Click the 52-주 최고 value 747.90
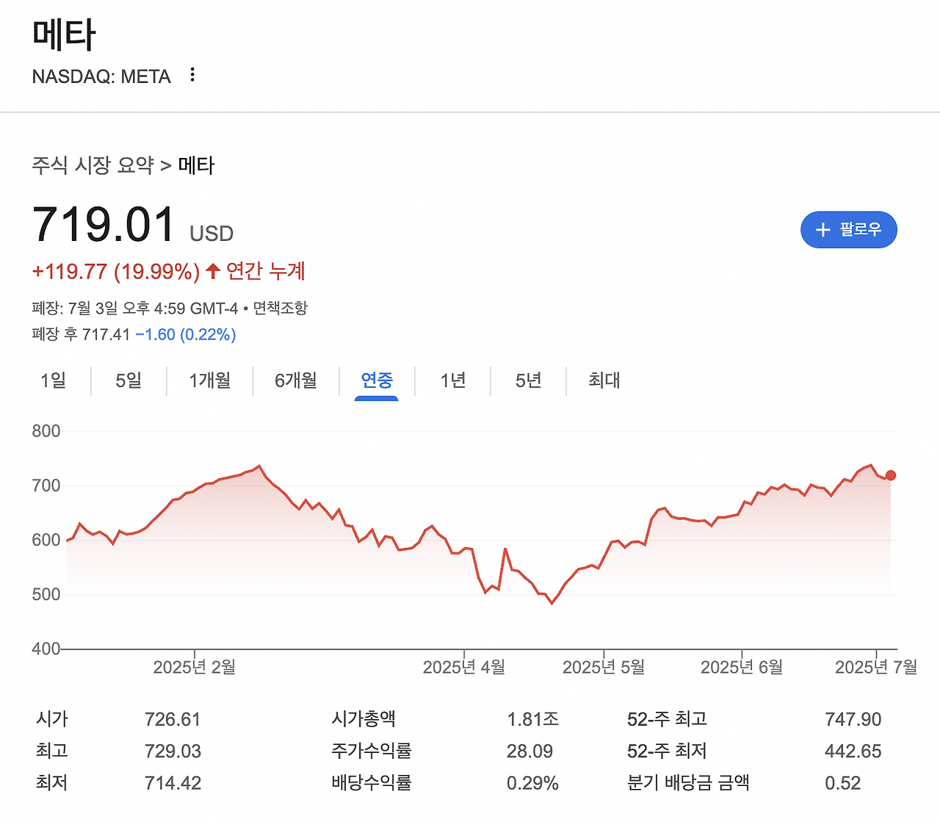Image resolution: width=940 pixels, height=822 pixels. click(x=854, y=719)
